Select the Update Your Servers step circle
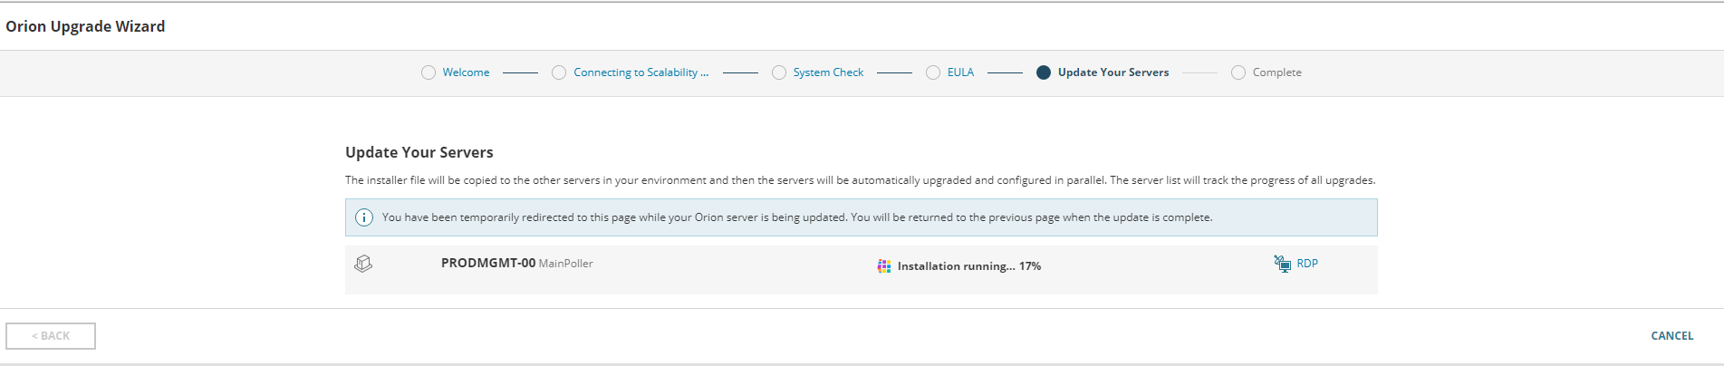 click(x=1044, y=72)
